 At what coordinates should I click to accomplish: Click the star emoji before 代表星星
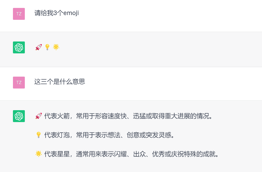point(39,154)
